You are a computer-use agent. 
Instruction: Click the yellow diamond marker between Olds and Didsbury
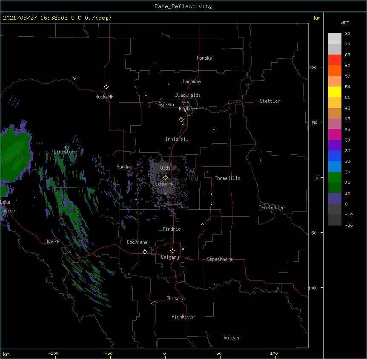pyautogui.click(x=165, y=177)
